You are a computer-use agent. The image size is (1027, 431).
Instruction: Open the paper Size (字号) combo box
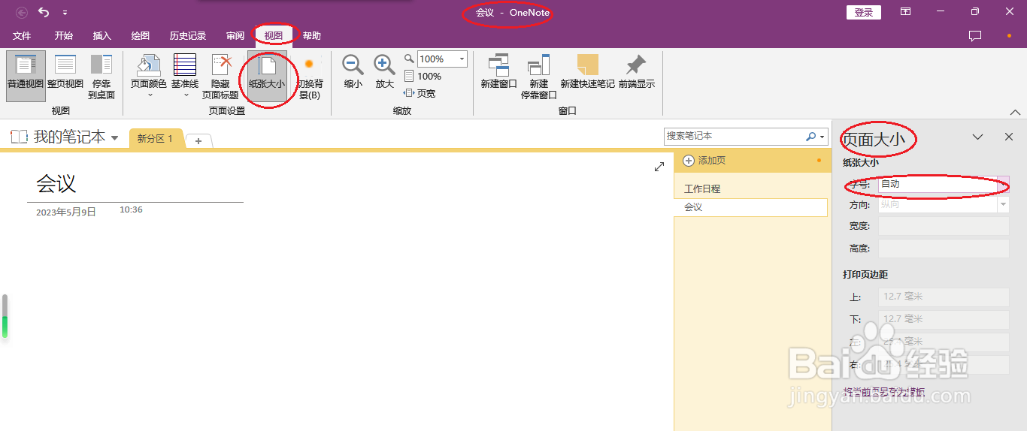click(944, 184)
